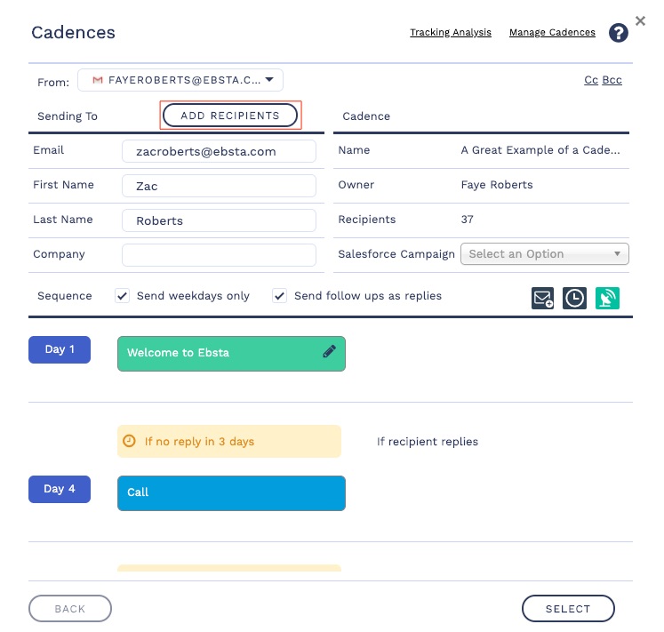Open the schedule clock icon
This screenshot has height=632, width=664.
pos(575,298)
